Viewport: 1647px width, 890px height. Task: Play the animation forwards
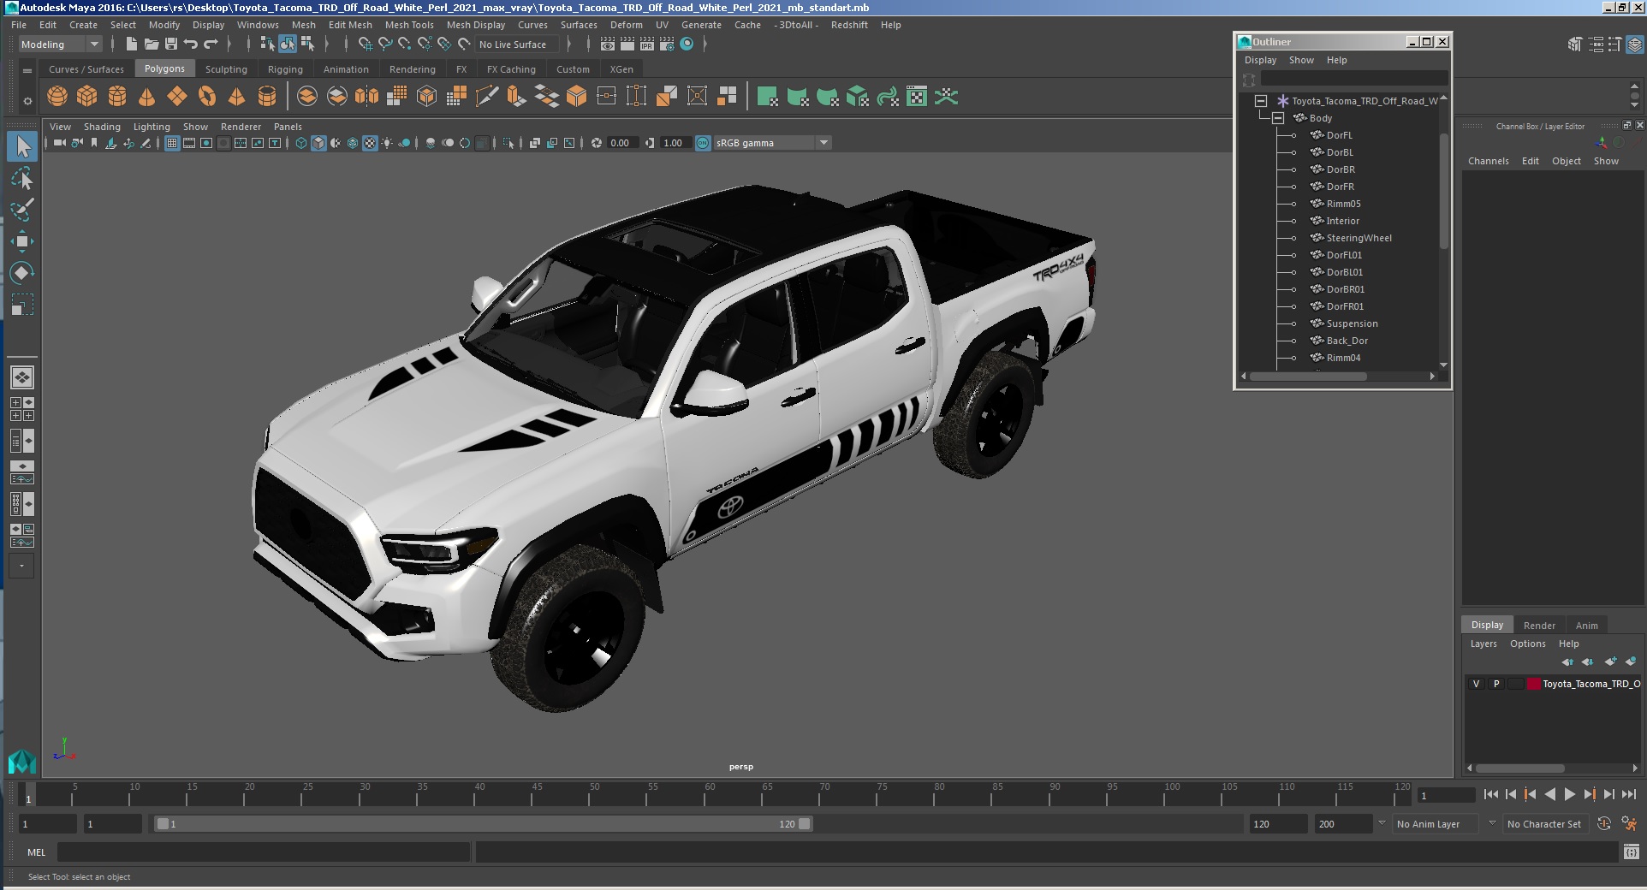[1569, 794]
